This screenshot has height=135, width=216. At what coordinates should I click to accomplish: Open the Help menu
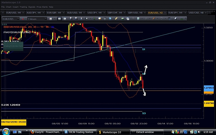(x=51, y=7)
